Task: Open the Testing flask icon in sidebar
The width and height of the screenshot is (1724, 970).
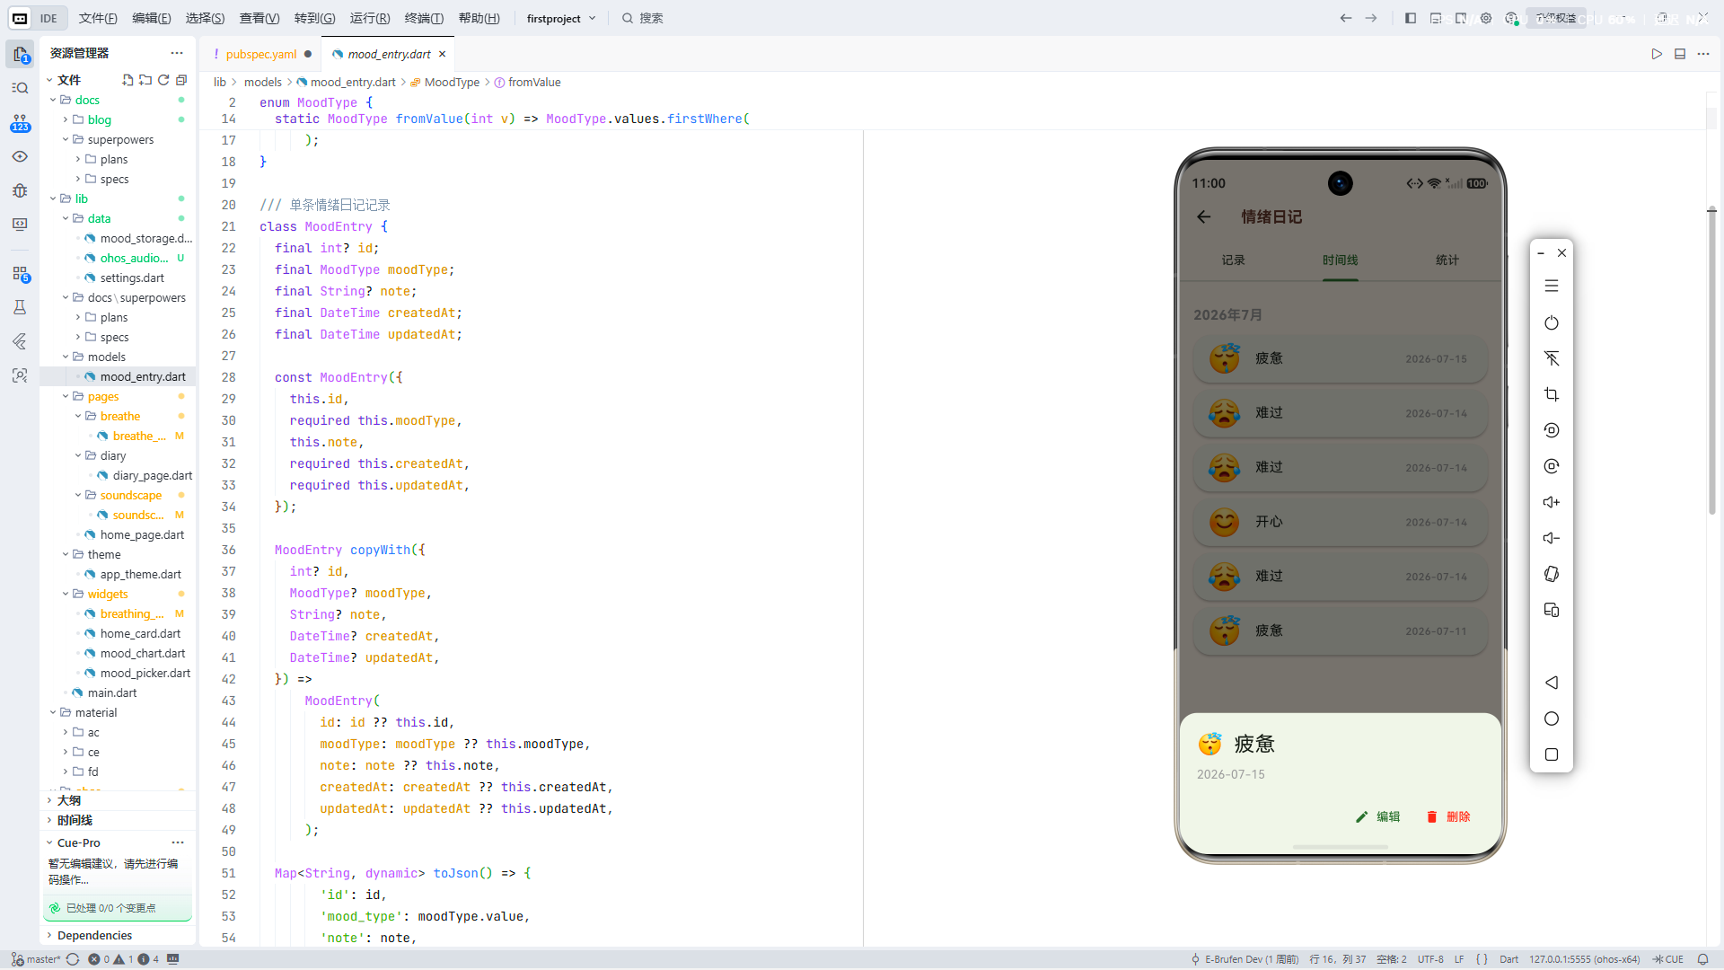Action: pyautogui.click(x=20, y=307)
